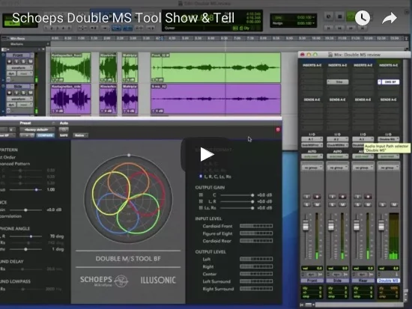Record-arm the Rear mixer channel
This screenshot has width=412, height=309.
[x=368, y=196]
